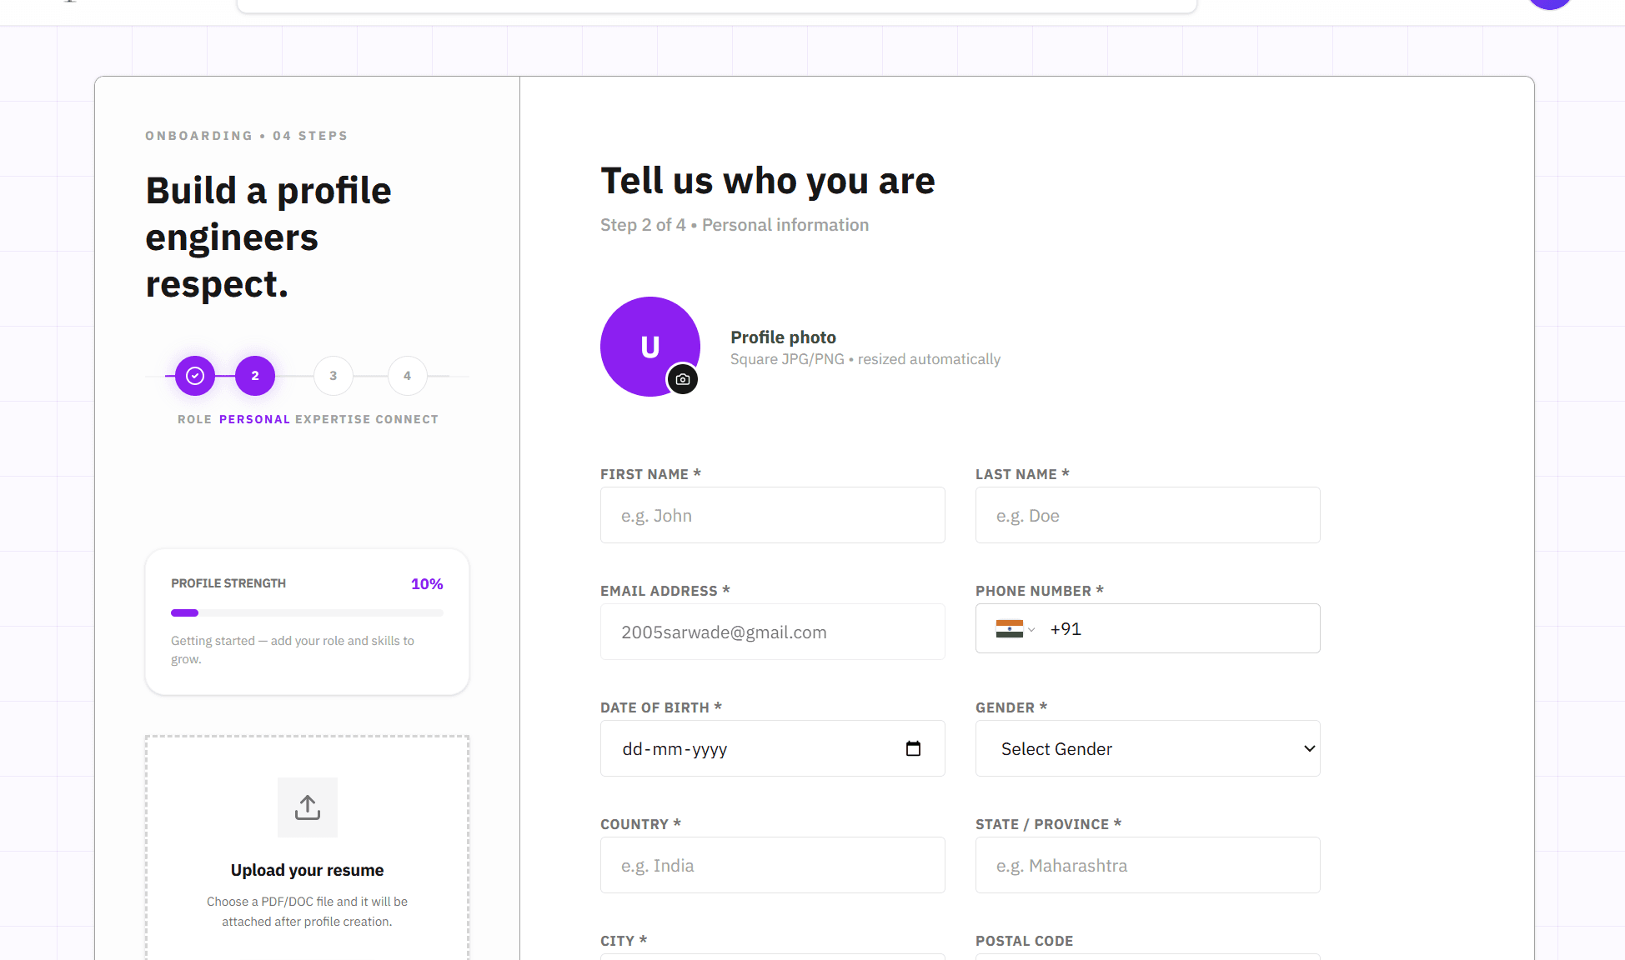Click the State / Province field

pos(1148,865)
